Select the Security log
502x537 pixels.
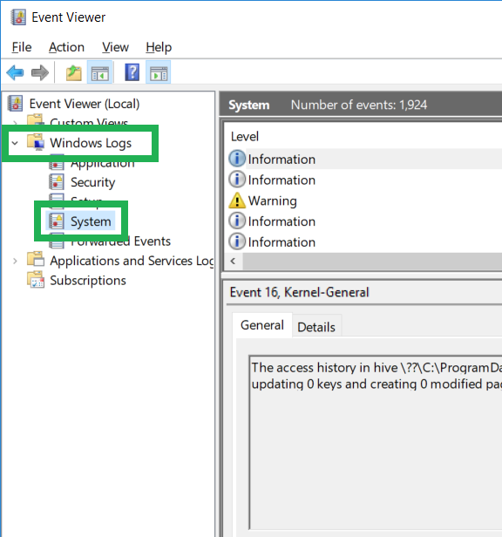point(92,182)
